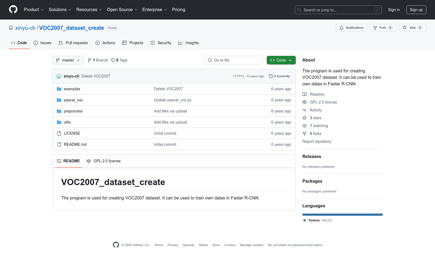View the 0 Tags list
This screenshot has width=435, height=271.
coord(119,60)
